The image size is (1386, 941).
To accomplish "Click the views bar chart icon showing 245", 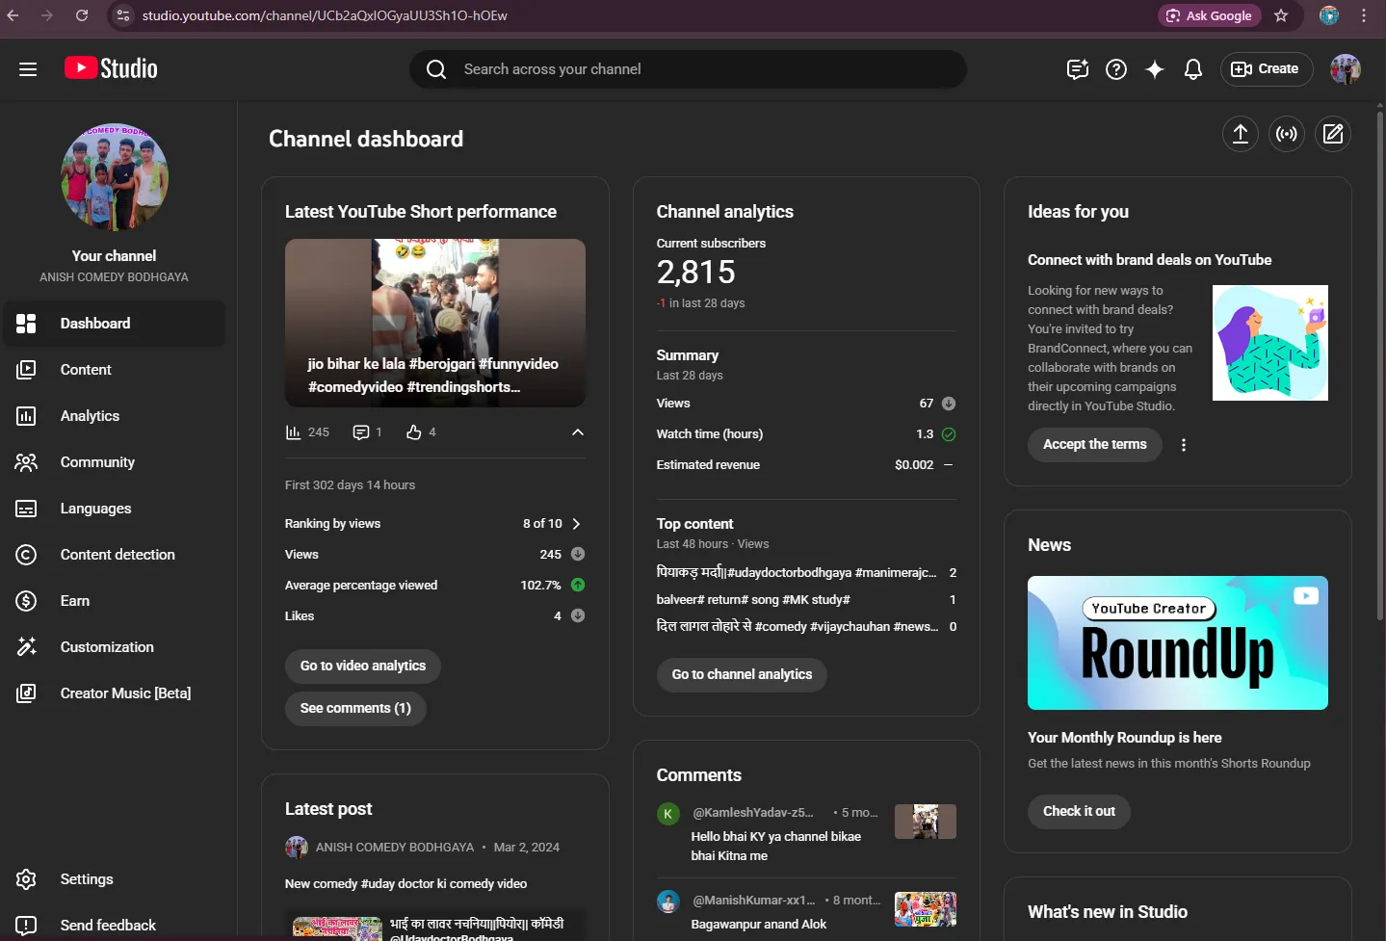I will click(x=294, y=432).
